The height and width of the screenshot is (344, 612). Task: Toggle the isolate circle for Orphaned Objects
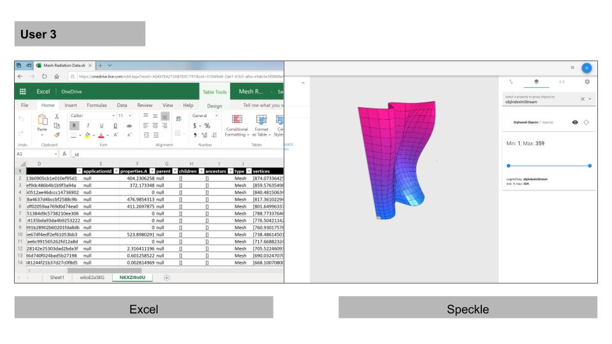point(586,122)
